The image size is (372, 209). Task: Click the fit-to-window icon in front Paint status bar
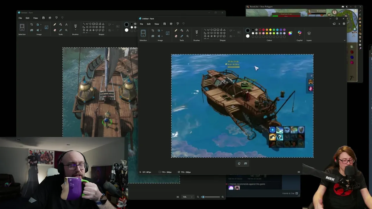pyautogui.click(x=299, y=172)
